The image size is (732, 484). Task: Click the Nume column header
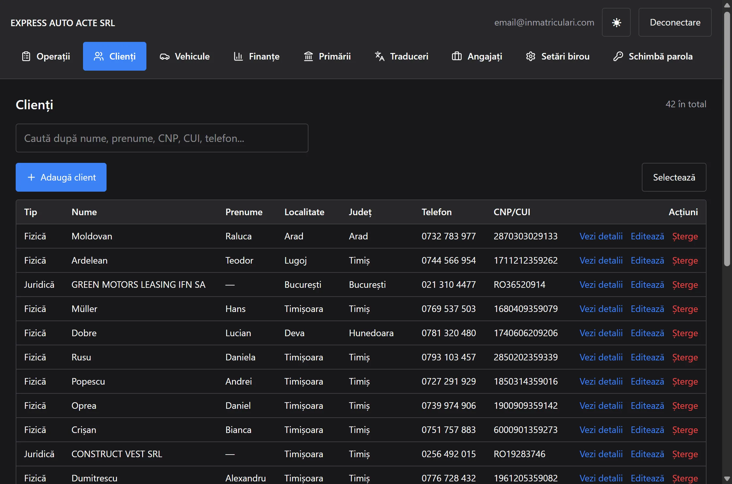coord(84,212)
